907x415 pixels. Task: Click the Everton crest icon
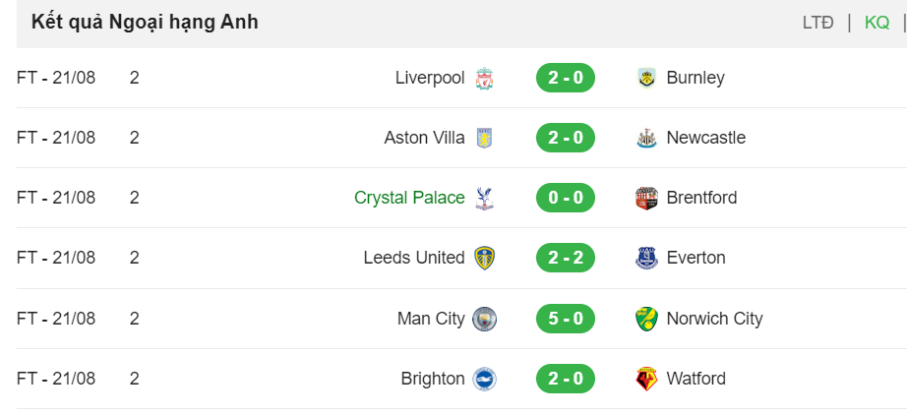[x=646, y=258]
